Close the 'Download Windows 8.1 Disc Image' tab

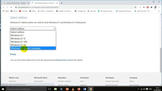point(57,3)
